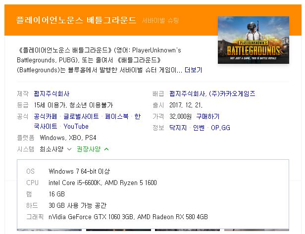This screenshot has height=234, width=305.
Task: Open the 페이스북 official link
Action: click(117, 116)
